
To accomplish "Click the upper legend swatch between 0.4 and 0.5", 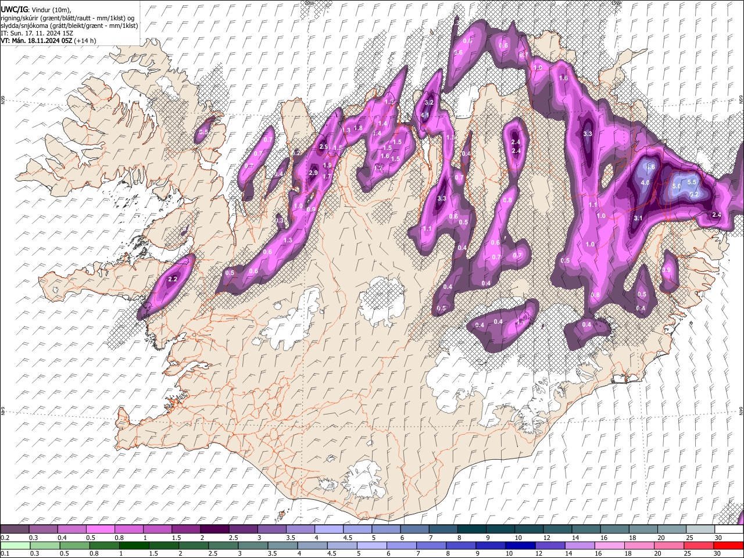I will pyautogui.click(x=71, y=530).
